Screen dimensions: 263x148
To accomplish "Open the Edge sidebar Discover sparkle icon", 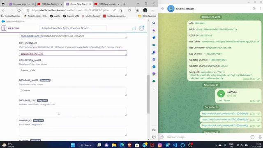I will coord(154,30).
